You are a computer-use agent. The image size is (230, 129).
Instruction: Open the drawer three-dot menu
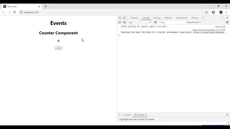[120, 115]
